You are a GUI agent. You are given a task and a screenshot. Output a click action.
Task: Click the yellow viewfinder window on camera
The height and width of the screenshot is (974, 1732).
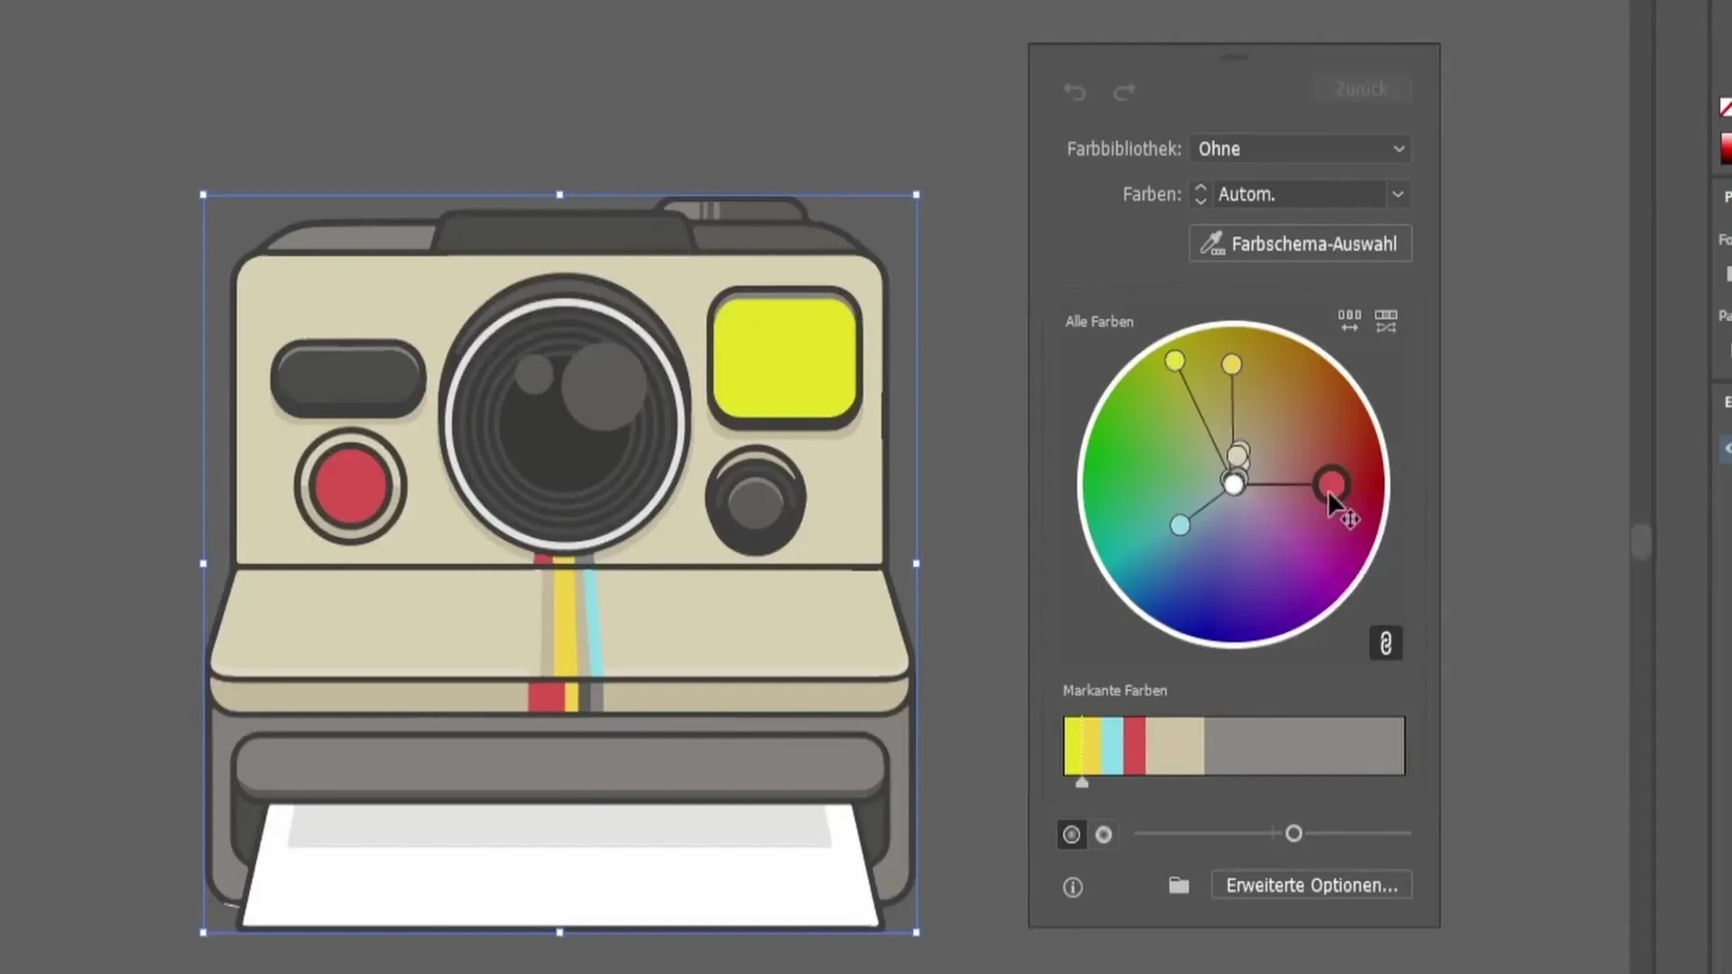point(785,358)
